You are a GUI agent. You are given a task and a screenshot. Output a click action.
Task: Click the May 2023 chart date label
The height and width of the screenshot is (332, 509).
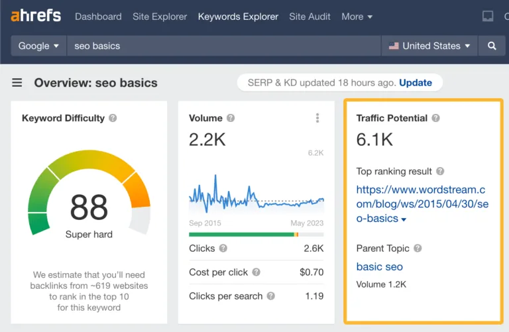pyautogui.click(x=307, y=223)
